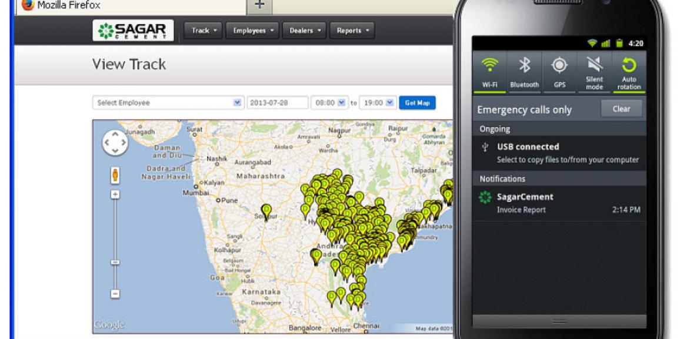Toggle Auto rotation on the phone
Image resolution: width=680 pixels, height=339 pixels.
pyautogui.click(x=629, y=72)
